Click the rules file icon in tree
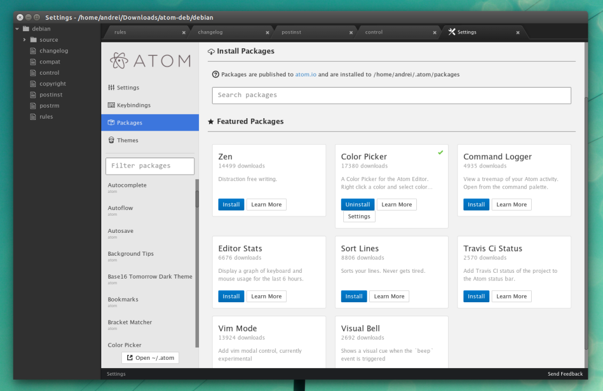This screenshot has width=603, height=391. click(x=33, y=117)
